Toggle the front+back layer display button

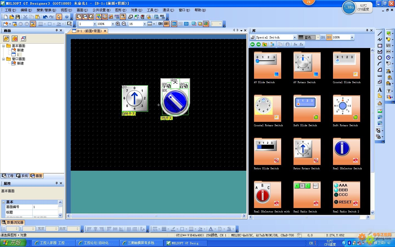206,24
